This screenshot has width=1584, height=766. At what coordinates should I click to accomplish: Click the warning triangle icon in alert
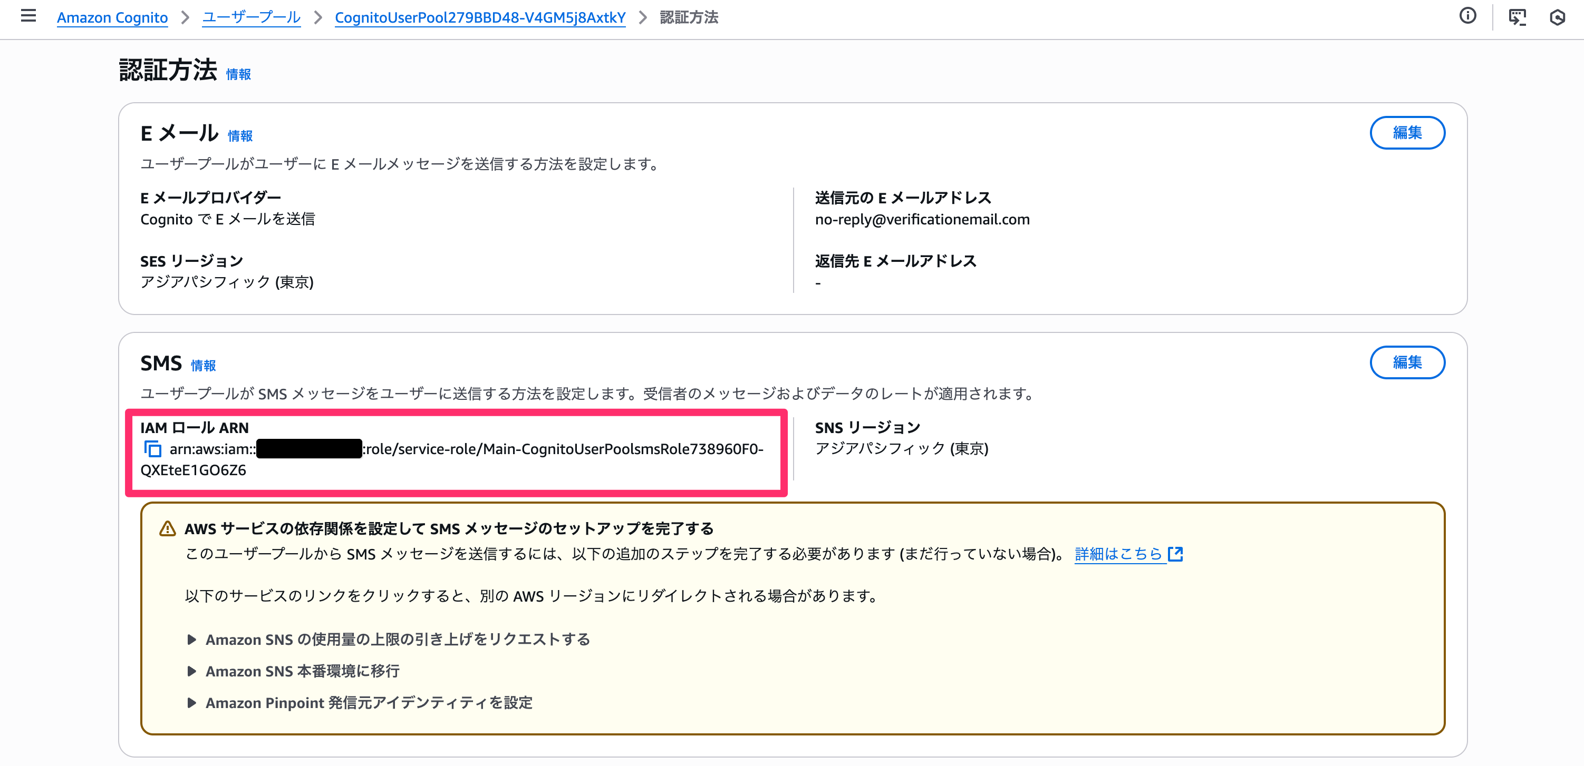click(x=167, y=529)
